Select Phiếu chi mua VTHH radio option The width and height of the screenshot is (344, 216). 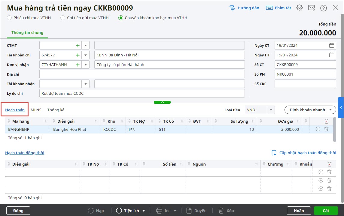9,18
